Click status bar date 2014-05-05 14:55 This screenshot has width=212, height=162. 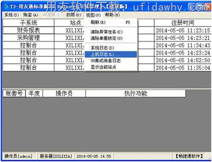(94, 156)
